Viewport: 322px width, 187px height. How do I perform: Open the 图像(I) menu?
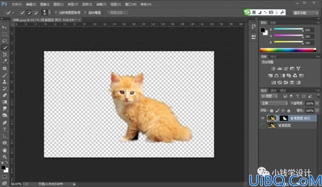pyautogui.click(x=45, y=4)
